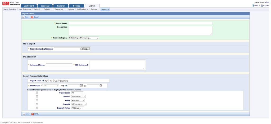The image size is (271, 124).
Task: Click the red Cancel icon in top toolbar
Action: coord(32,17)
